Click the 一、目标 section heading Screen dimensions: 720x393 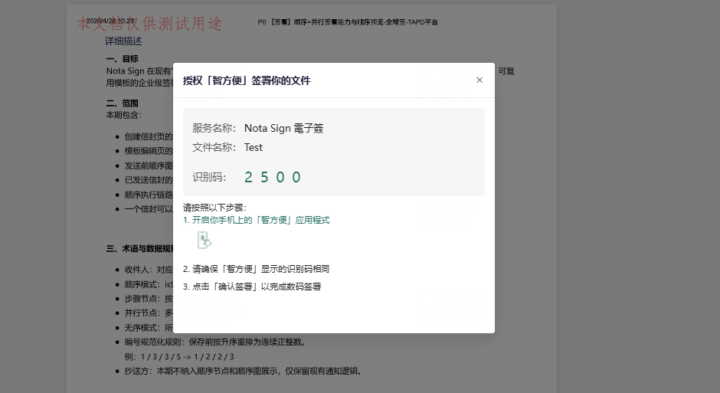(x=122, y=59)
